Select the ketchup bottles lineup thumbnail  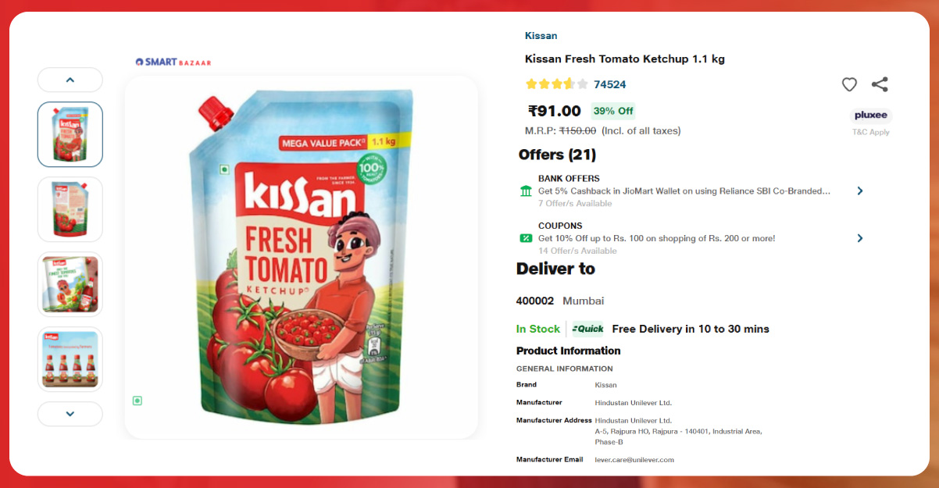70,359
